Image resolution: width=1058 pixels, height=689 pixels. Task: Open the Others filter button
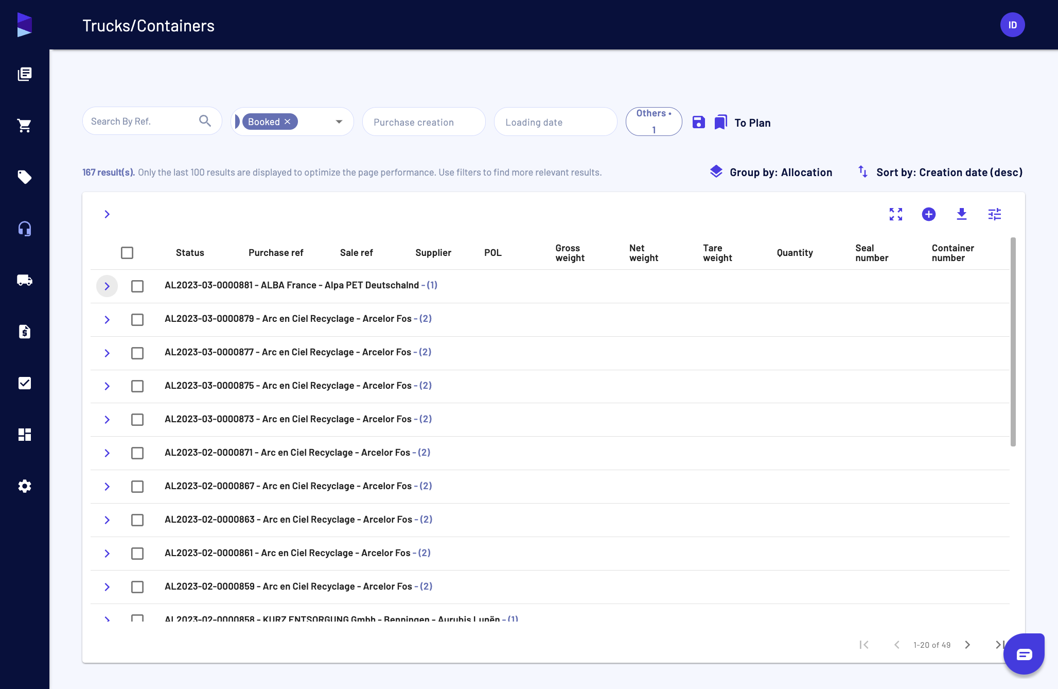click(654, 122)
